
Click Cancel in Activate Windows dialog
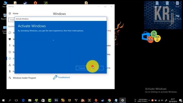(x=82, y=68)
